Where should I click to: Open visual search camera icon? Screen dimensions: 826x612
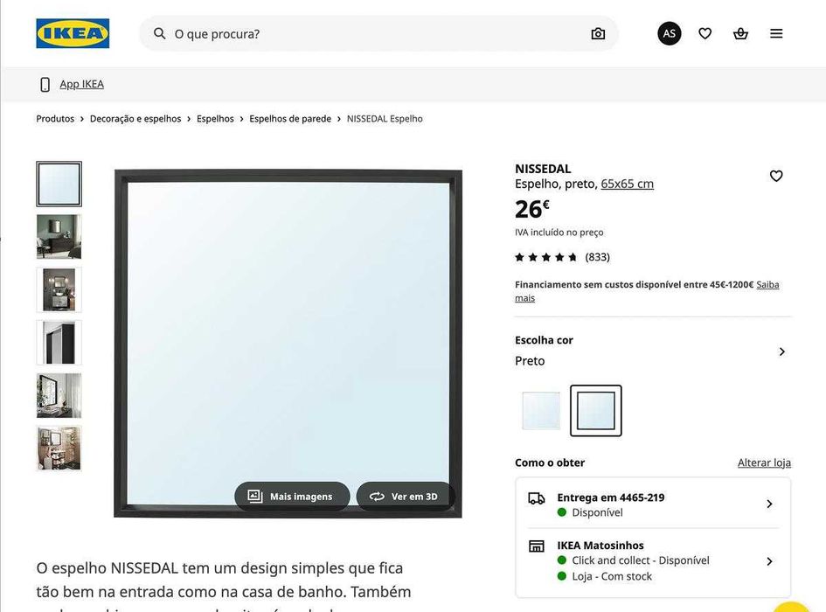tap(598, 34)
